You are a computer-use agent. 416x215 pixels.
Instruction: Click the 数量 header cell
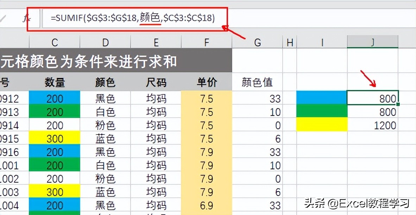click(x=55, y=83)
